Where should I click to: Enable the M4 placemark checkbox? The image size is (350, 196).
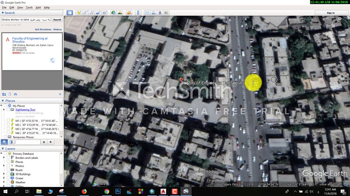[8, 133]
